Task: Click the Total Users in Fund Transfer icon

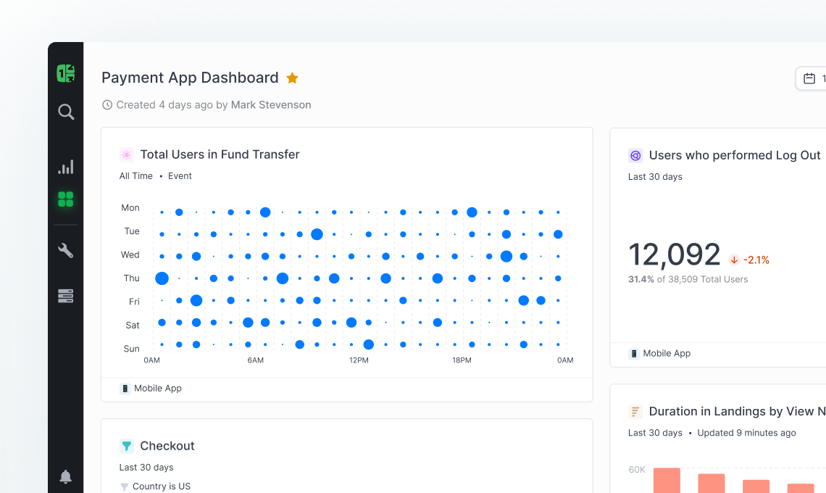Action: [126, 154]
